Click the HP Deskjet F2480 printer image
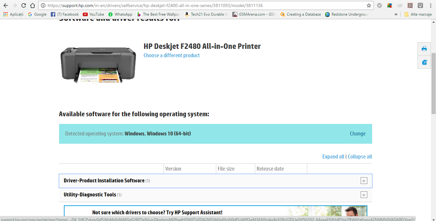 [x=98, y=65]
